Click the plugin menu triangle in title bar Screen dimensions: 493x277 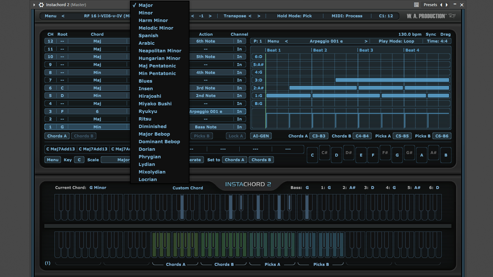(34, 5)
